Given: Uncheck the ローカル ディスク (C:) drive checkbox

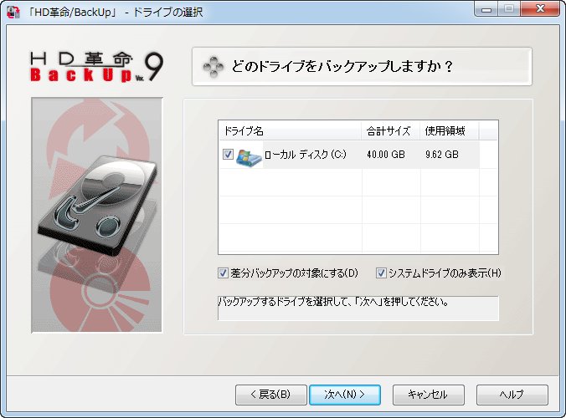Looking at the screenshot, I should tap(228, 154).
